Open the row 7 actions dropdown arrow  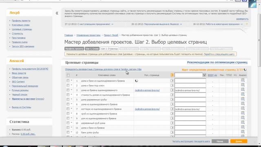click(x=71, y=109)
